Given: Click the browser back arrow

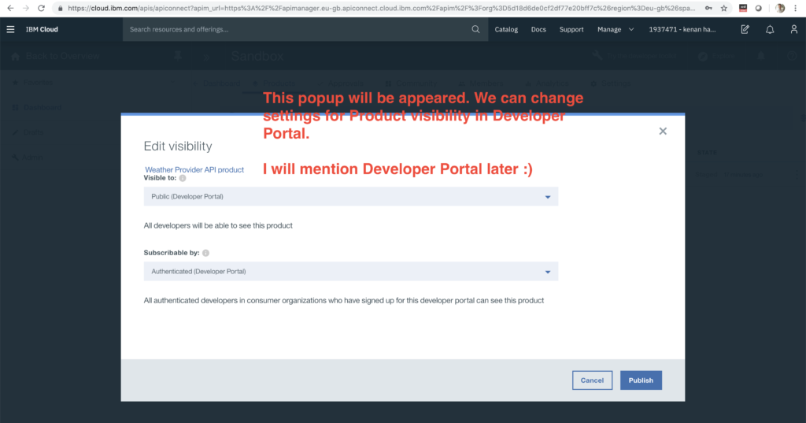Looking at the screenshot, I should point(10,8).
